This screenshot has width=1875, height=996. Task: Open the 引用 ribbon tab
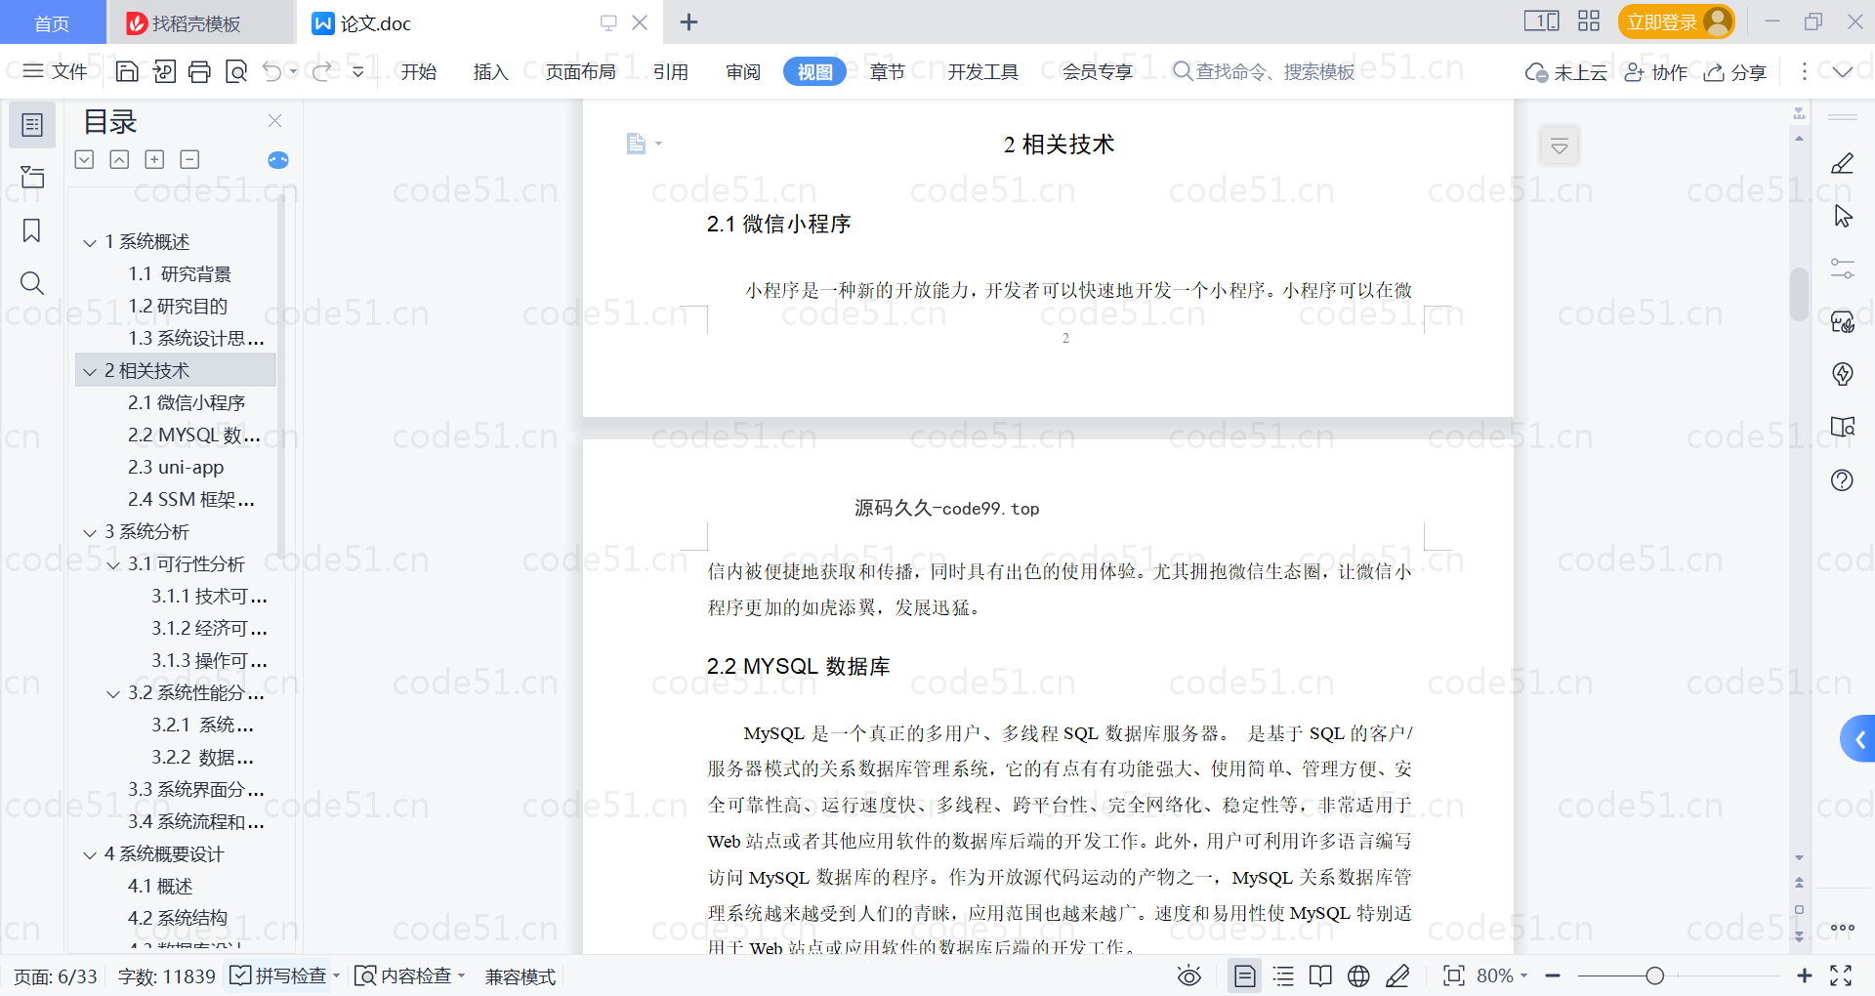[670, 71]
